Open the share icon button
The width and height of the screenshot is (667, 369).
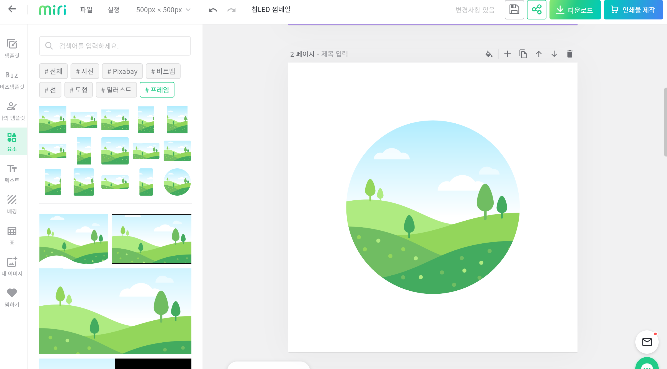click(x=536, y=10)
